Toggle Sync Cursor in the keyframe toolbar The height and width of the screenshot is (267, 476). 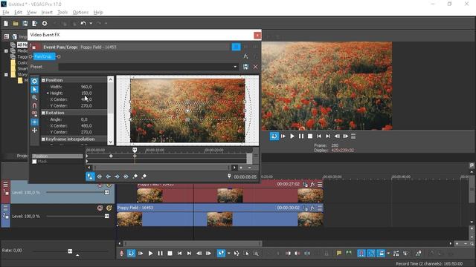pos(90,177)
